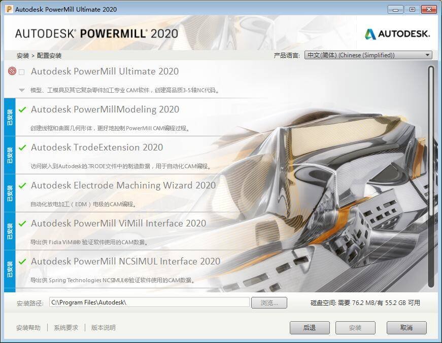Click the .TRODE file description text
The image size is (442, 343).
121,166
